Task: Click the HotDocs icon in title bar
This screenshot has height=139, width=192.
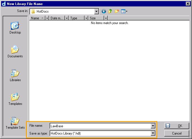Action: [3, 4]
